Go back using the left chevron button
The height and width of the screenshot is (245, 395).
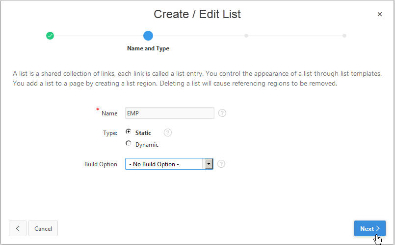point(18,228)
